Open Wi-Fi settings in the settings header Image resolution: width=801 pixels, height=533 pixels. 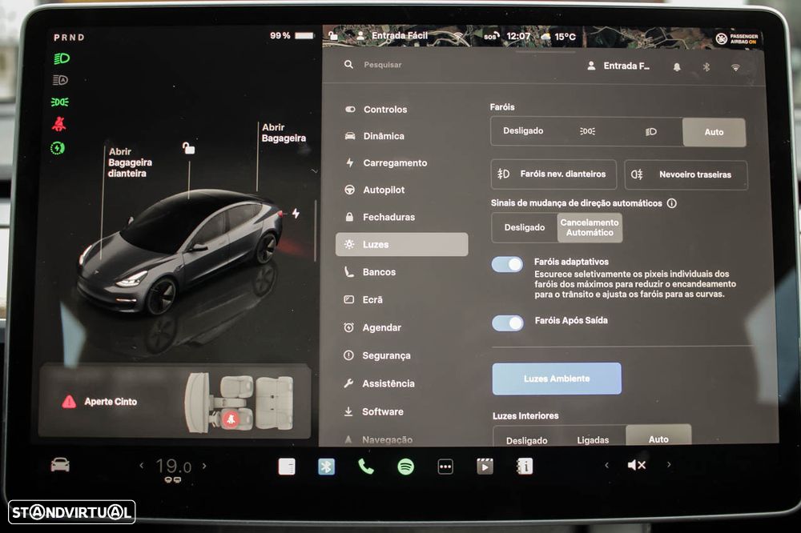[735, 67]
